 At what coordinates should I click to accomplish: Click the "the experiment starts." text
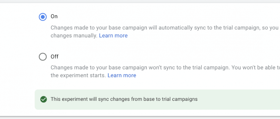pos(78,76)
